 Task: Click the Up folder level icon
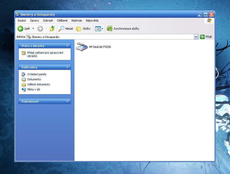52,29
